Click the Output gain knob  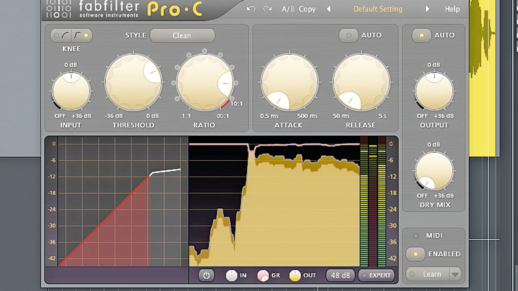pyautogui.click(x=434, y=91)
